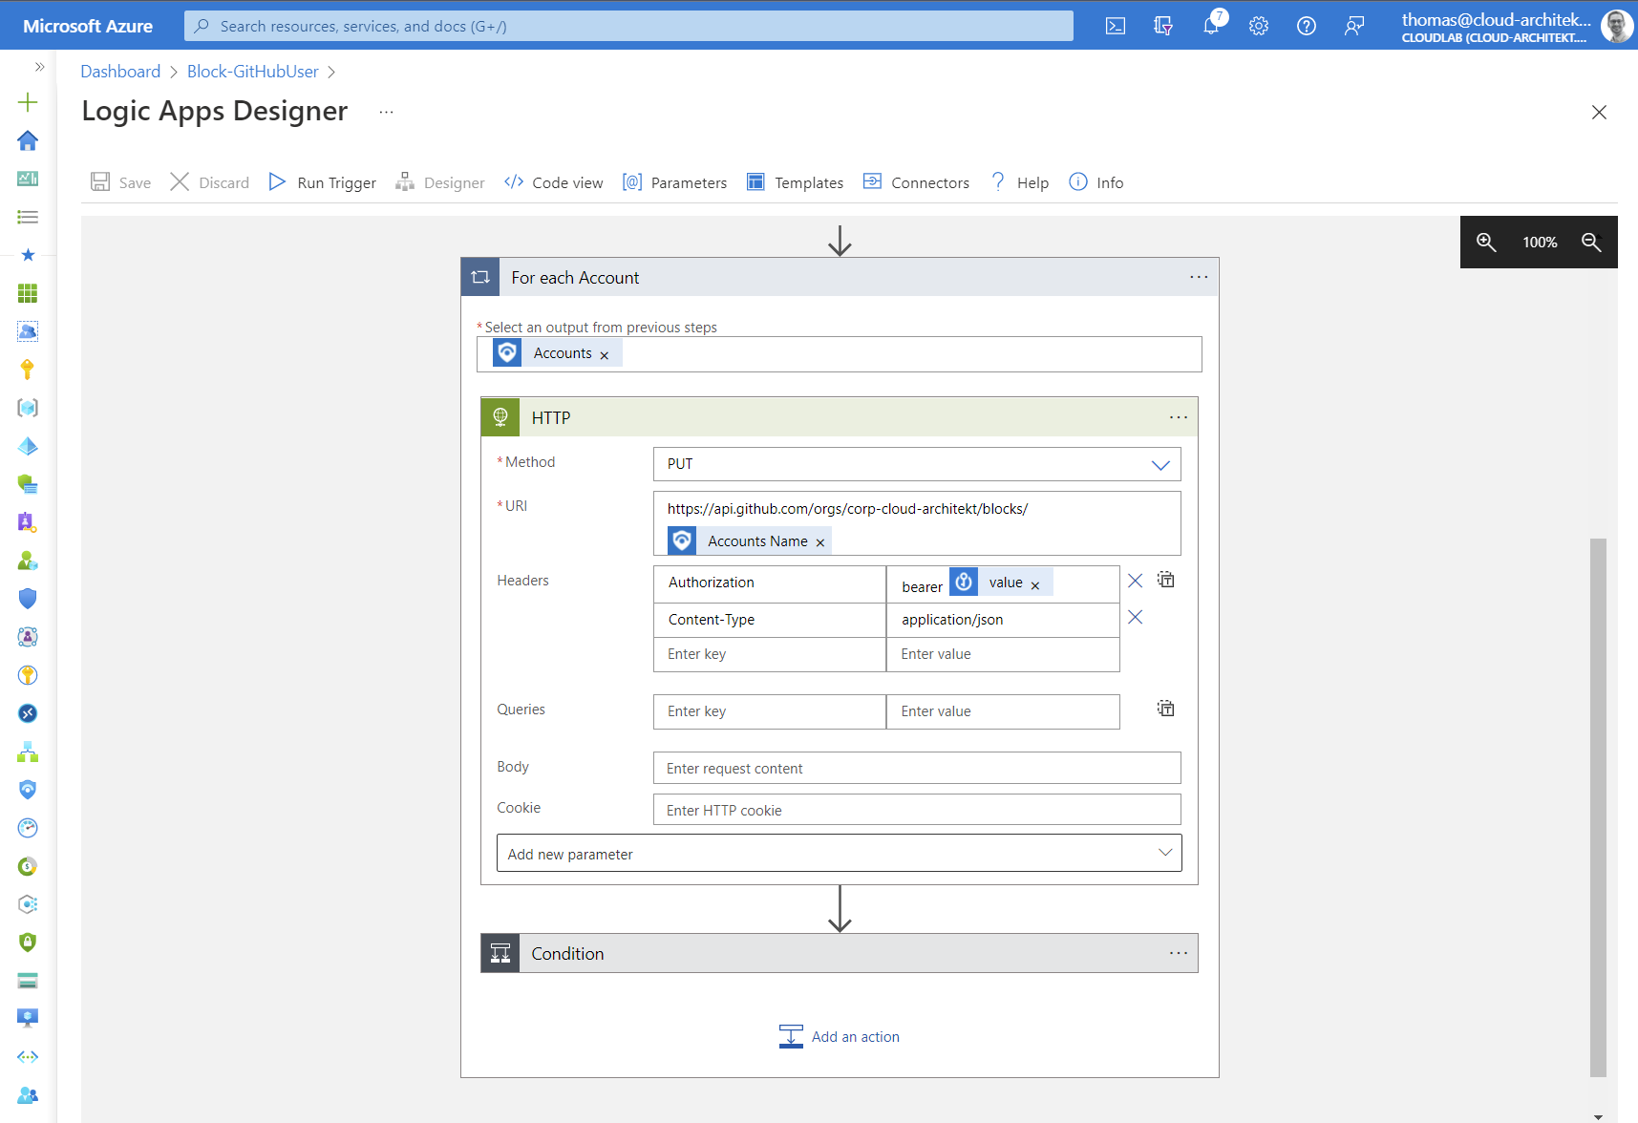
Task: Open Dashboard icon in the sidebar
Action: [x=28, y=179]
